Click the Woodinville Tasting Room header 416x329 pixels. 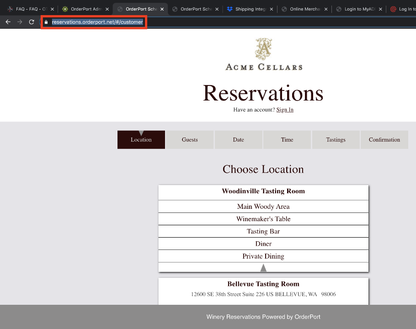(263, 192)
